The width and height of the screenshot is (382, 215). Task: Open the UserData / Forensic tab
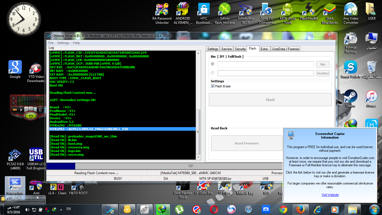[286, 49]
